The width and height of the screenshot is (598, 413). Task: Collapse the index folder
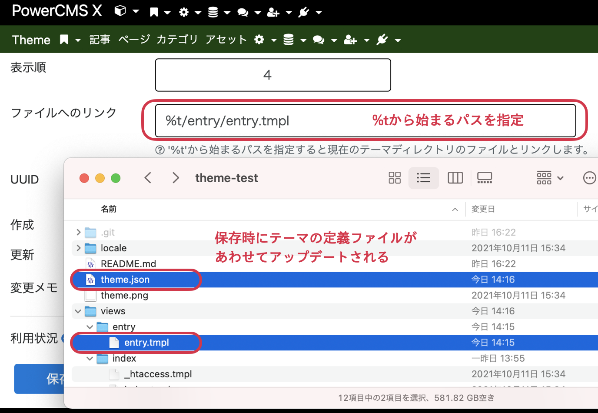[x=90, y=359]
